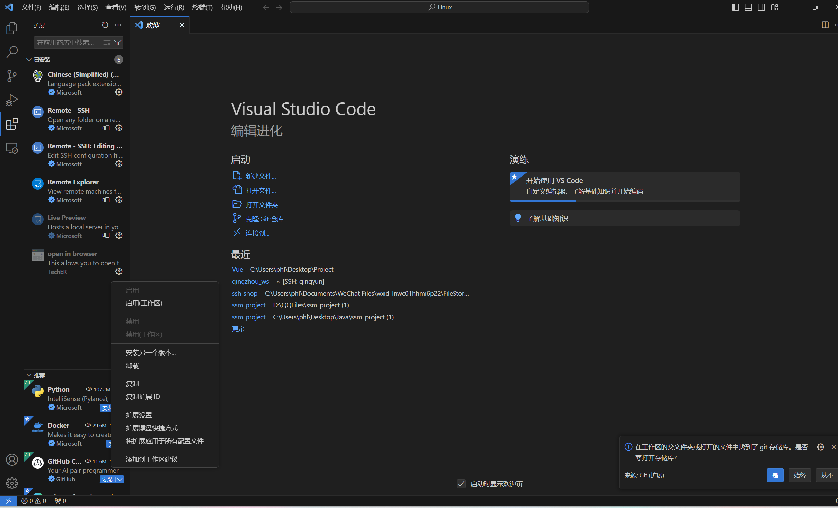Open recent project Vue
The width and height of the screenshot is (838, 508).
[x=238, y=269]
